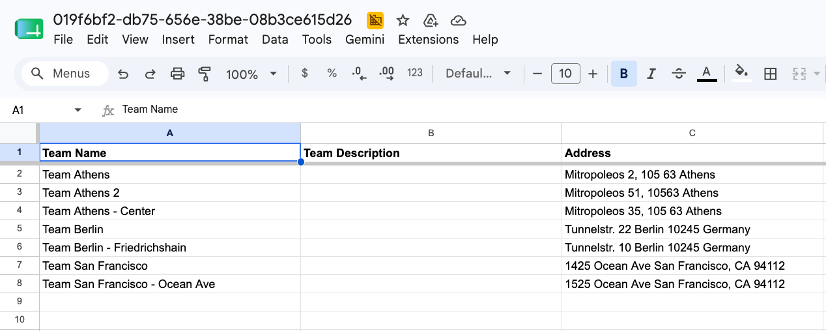Open the name box dropdown arrow
Screen dimensions: 826x331
78,110
